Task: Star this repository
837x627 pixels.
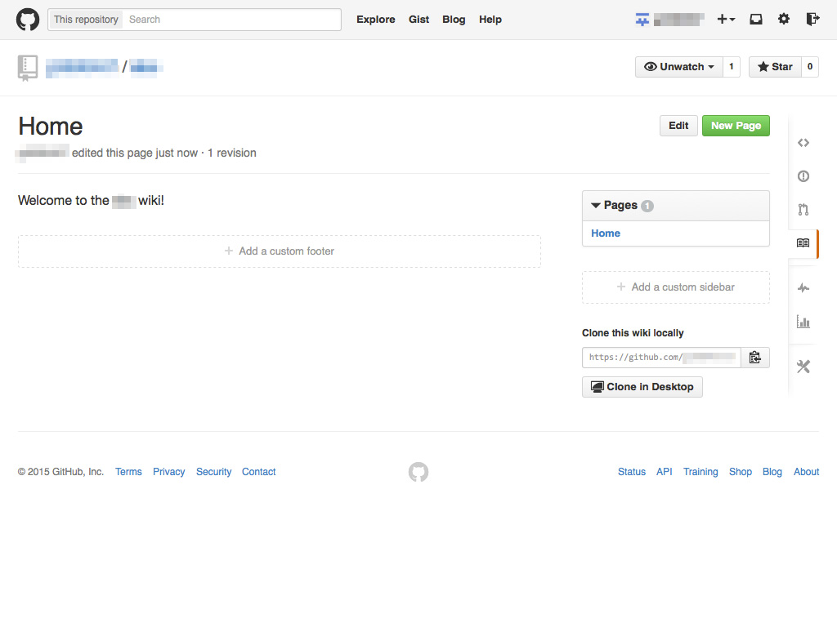Action: [774, 66]
